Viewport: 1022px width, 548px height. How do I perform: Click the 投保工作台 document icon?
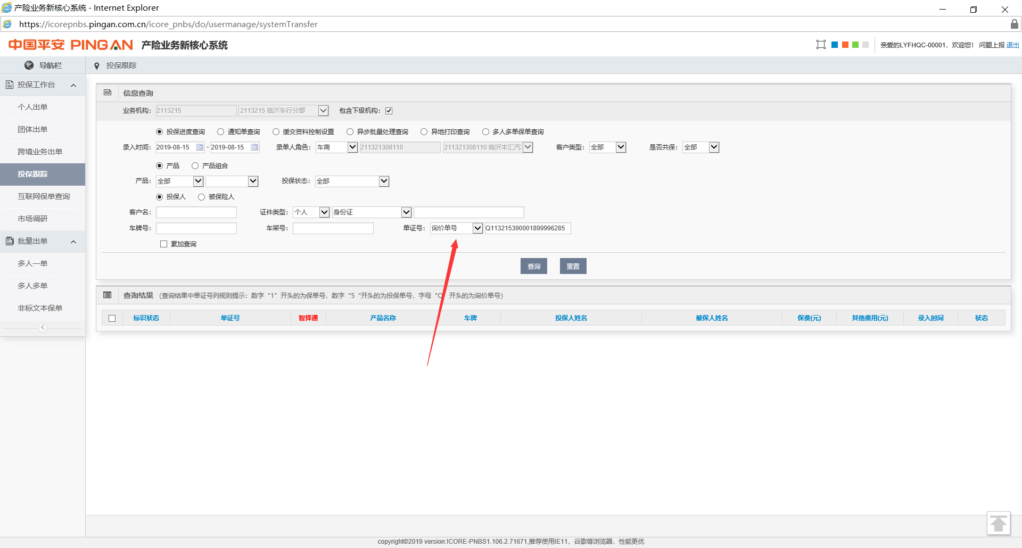coord(10,85)
